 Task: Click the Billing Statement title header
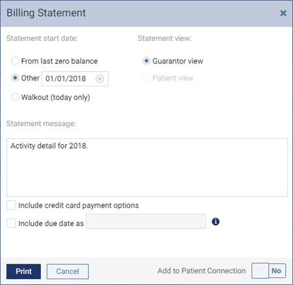coord(46,13)
